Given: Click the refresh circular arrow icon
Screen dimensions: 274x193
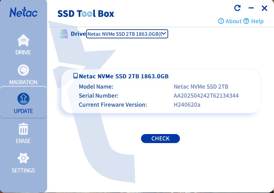Looking at the screenshot, I should [x=237, y=8].
